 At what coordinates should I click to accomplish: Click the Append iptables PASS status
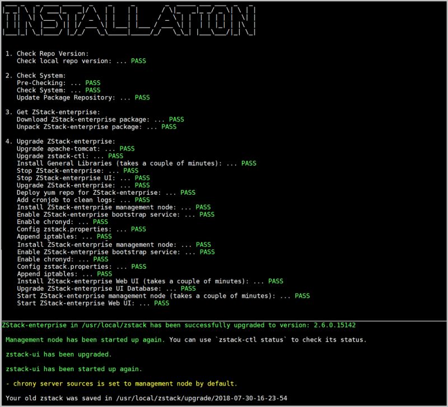point(104,236)
